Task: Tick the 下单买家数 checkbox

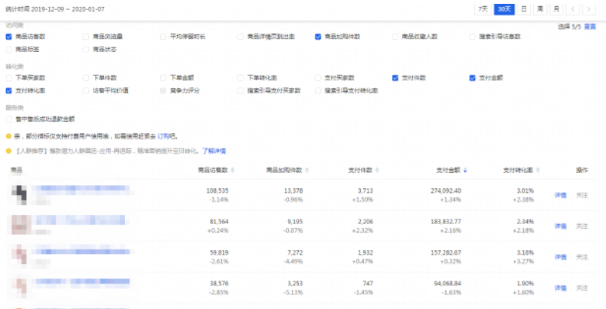Action: [x=8, y=77]
